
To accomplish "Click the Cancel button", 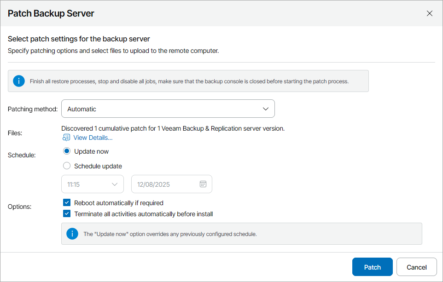I will [x=416, y=267].
